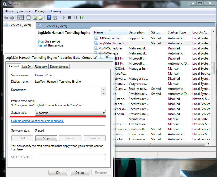Image resolution: width=217 pixels, height=177 pixels.
Task: Click the Restart link in the description pane
Action: (42, 45)
